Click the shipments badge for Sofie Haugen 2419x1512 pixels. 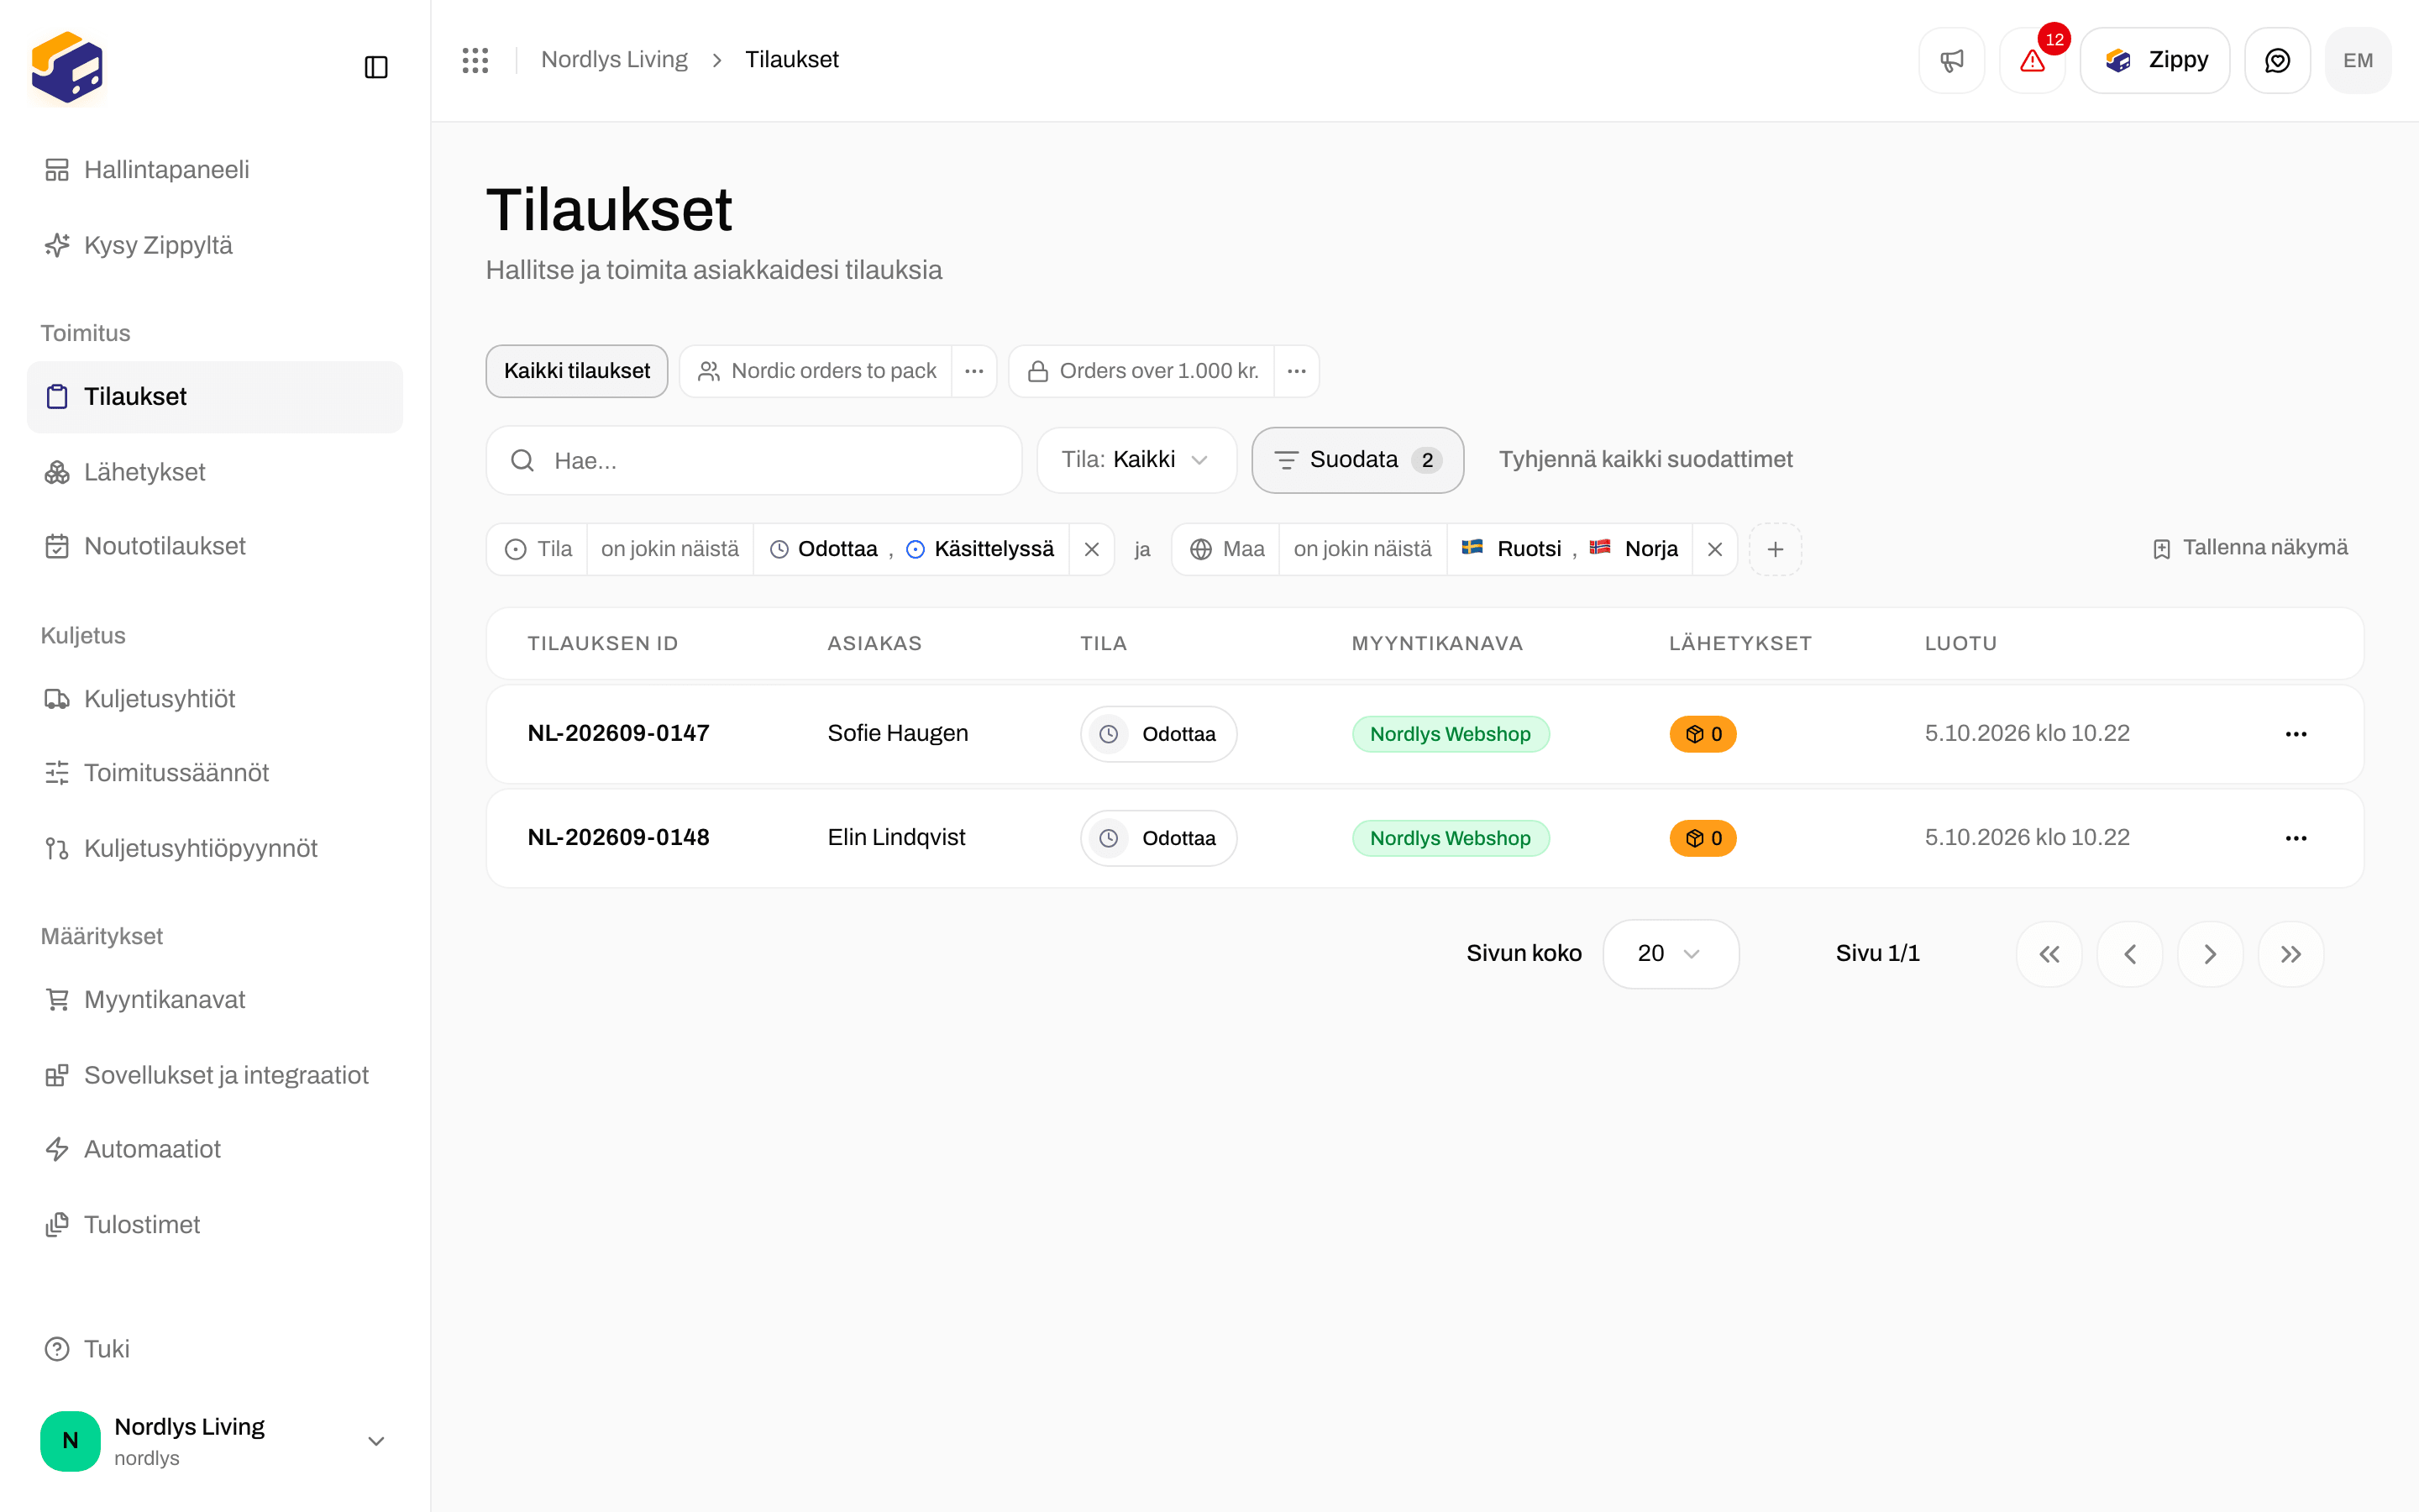click(1703, 734)
